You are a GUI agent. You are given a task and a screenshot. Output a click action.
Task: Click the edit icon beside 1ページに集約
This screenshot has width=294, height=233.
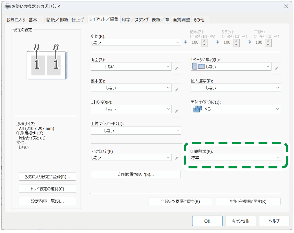[x=276, y=68]
